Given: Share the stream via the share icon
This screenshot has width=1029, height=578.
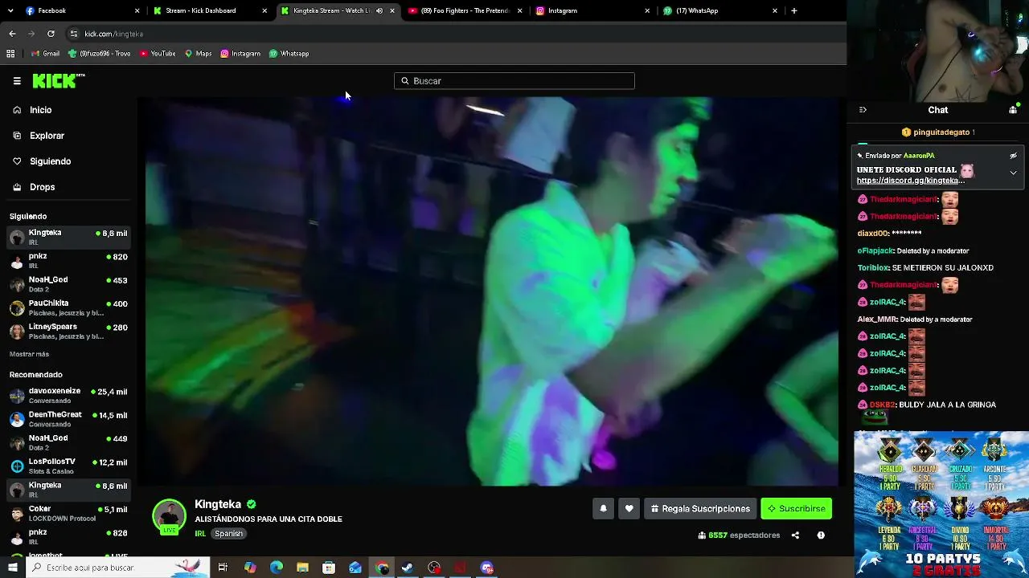Looking at the screenshot, I should pyautogui.click(x=795, y=535).
